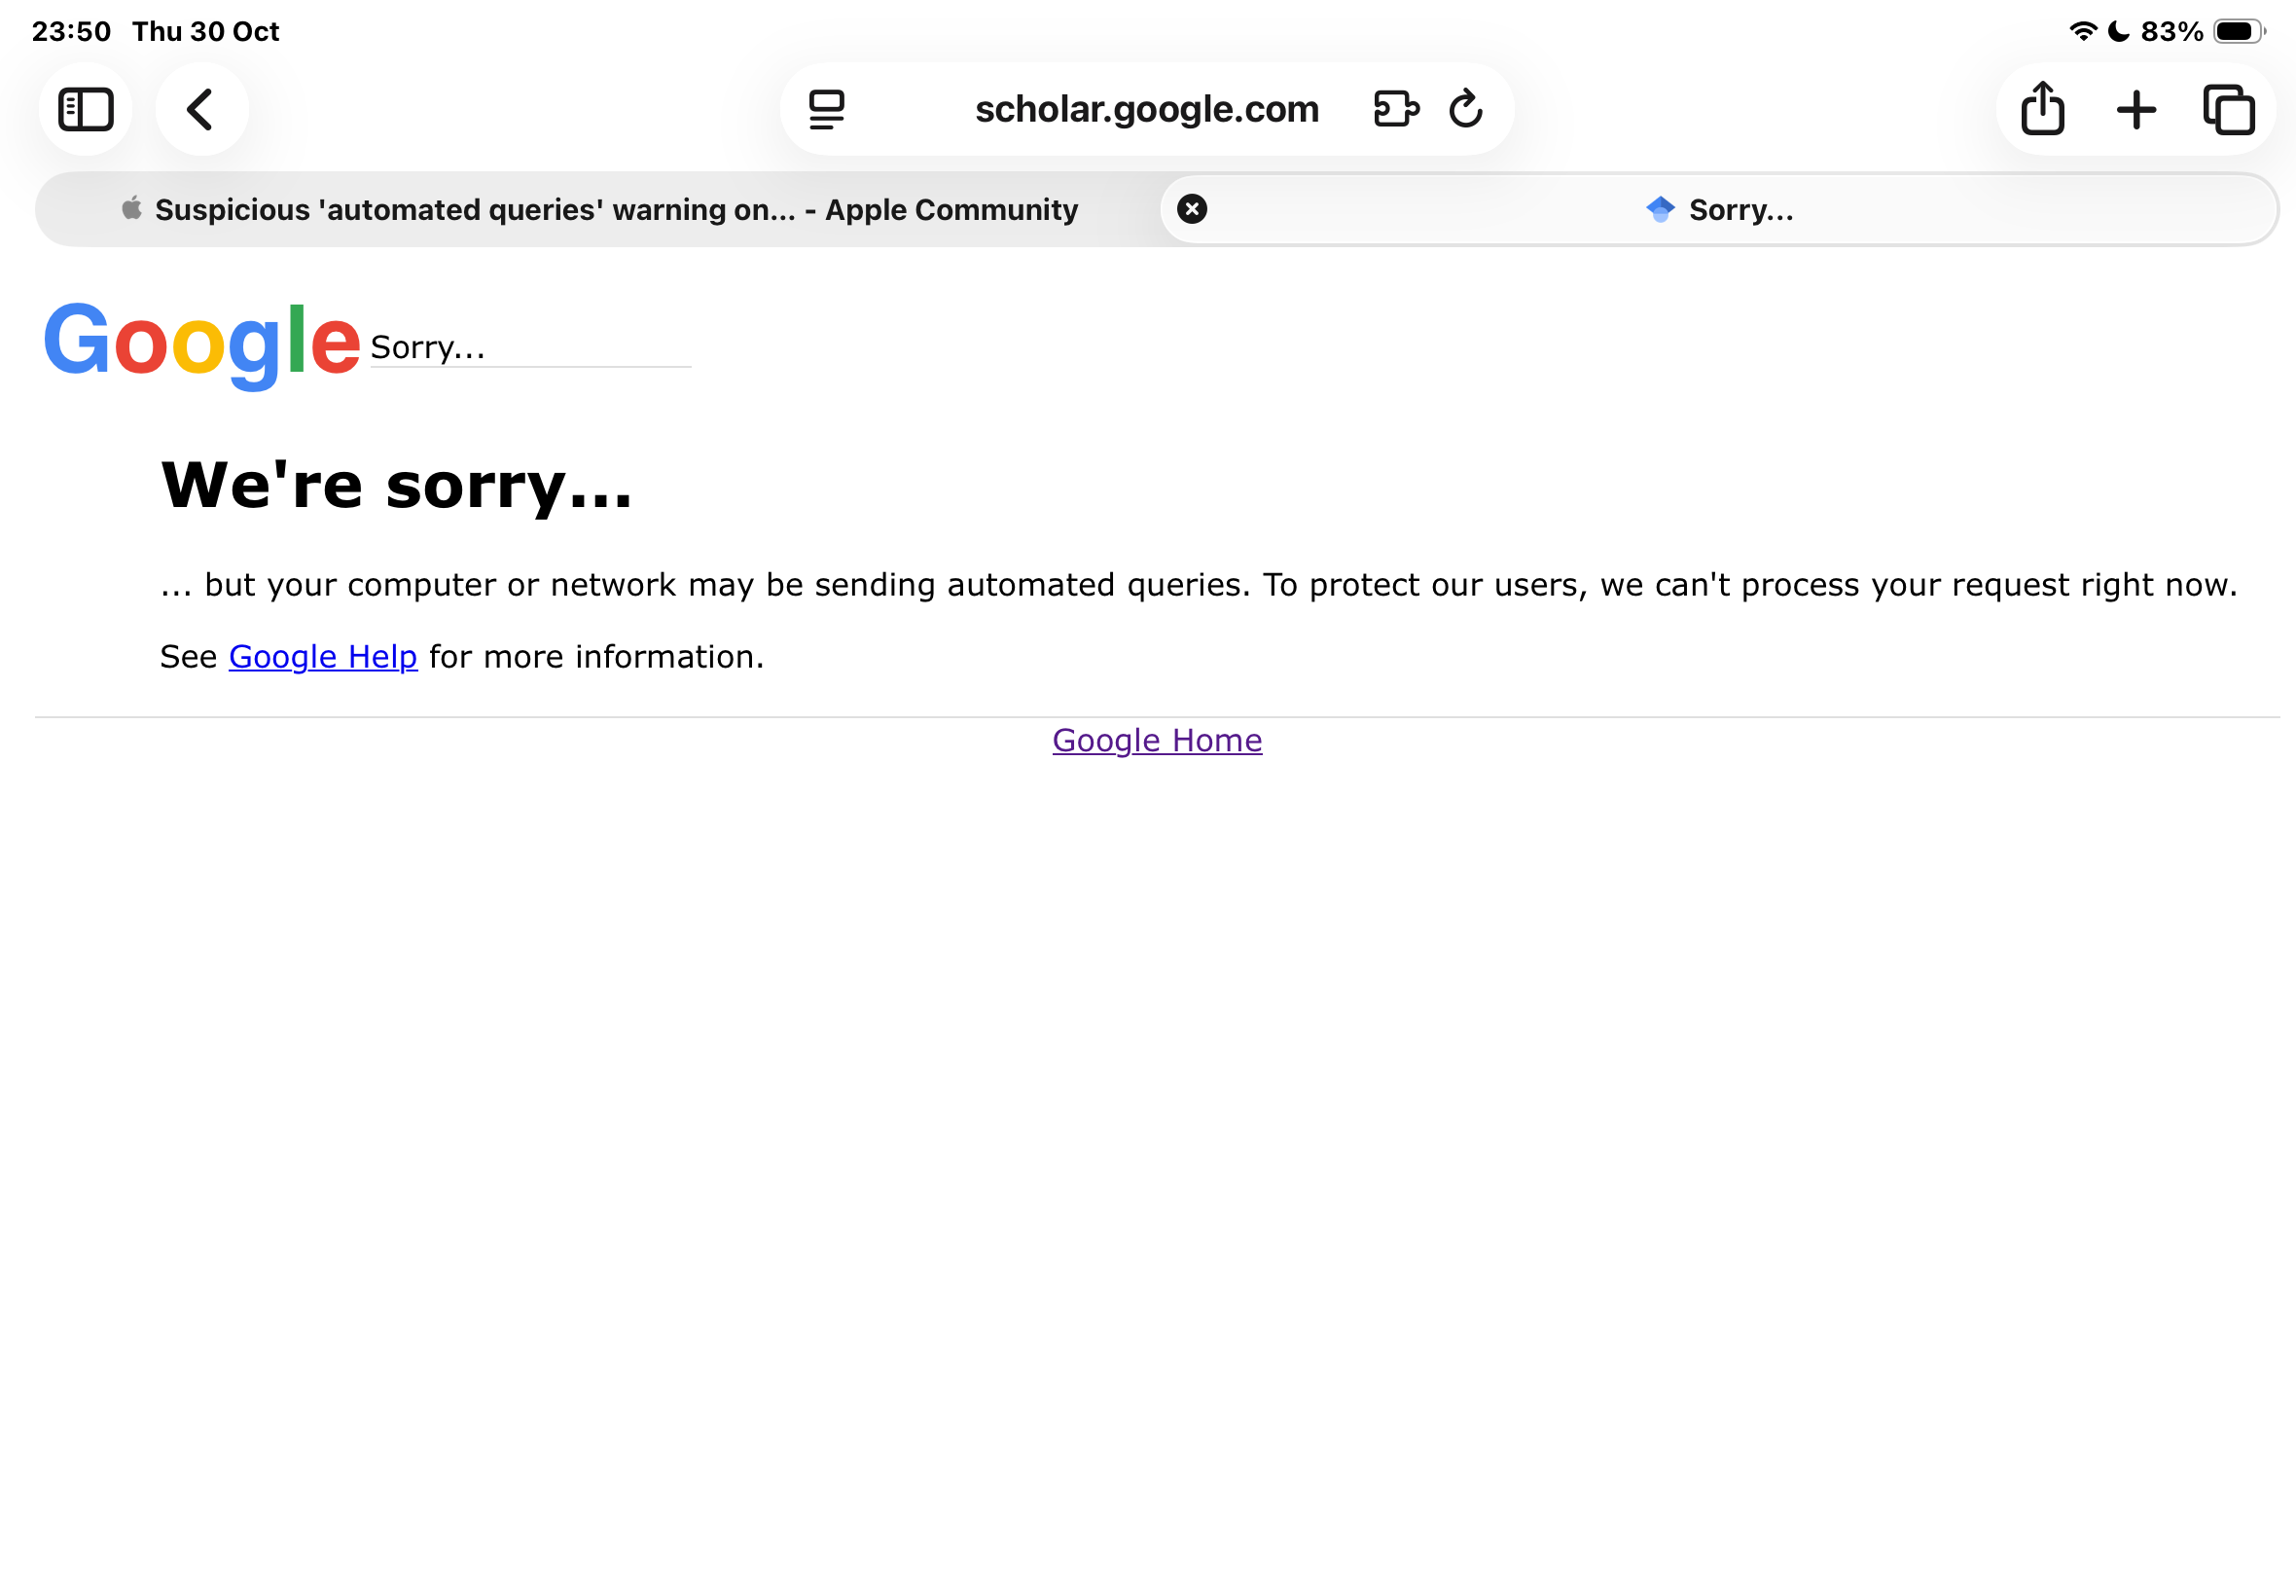Viewport: 2296px width, 1596px height.
Task: Tap the battery indicator in status bar
Action: [2238, 31]
